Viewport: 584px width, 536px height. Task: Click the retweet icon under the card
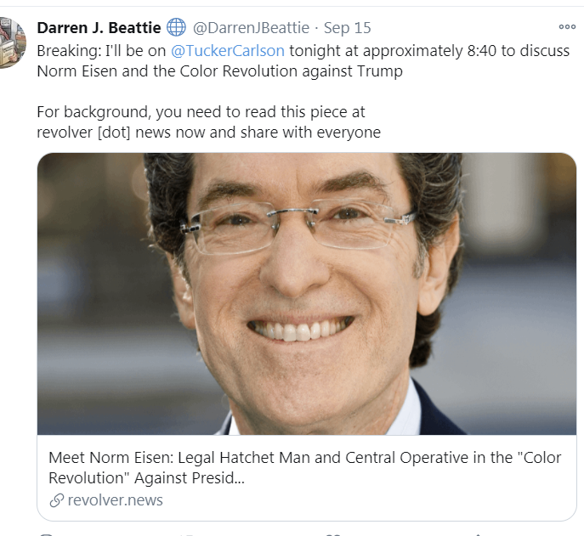[188, 534]
